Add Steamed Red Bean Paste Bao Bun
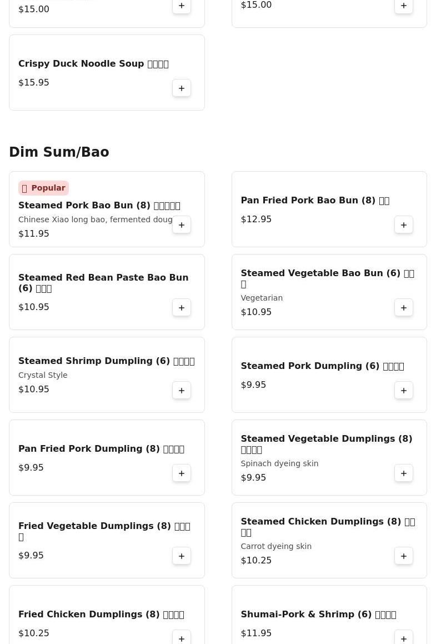The width and height of the screenshot is (436, 644). (182, 308)
